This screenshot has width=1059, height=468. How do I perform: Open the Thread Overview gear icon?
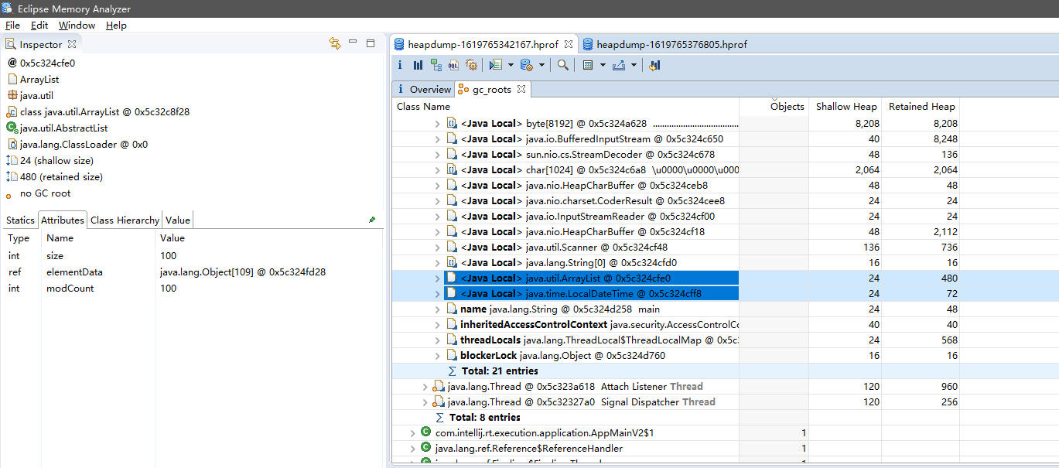click(471, 66)
